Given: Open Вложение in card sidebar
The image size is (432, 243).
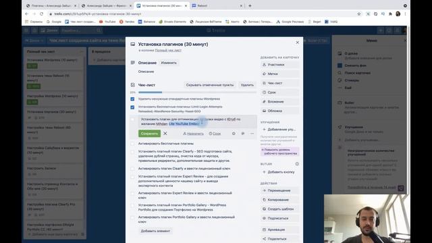Looking at the screenshot, I should tap(279, 102).
